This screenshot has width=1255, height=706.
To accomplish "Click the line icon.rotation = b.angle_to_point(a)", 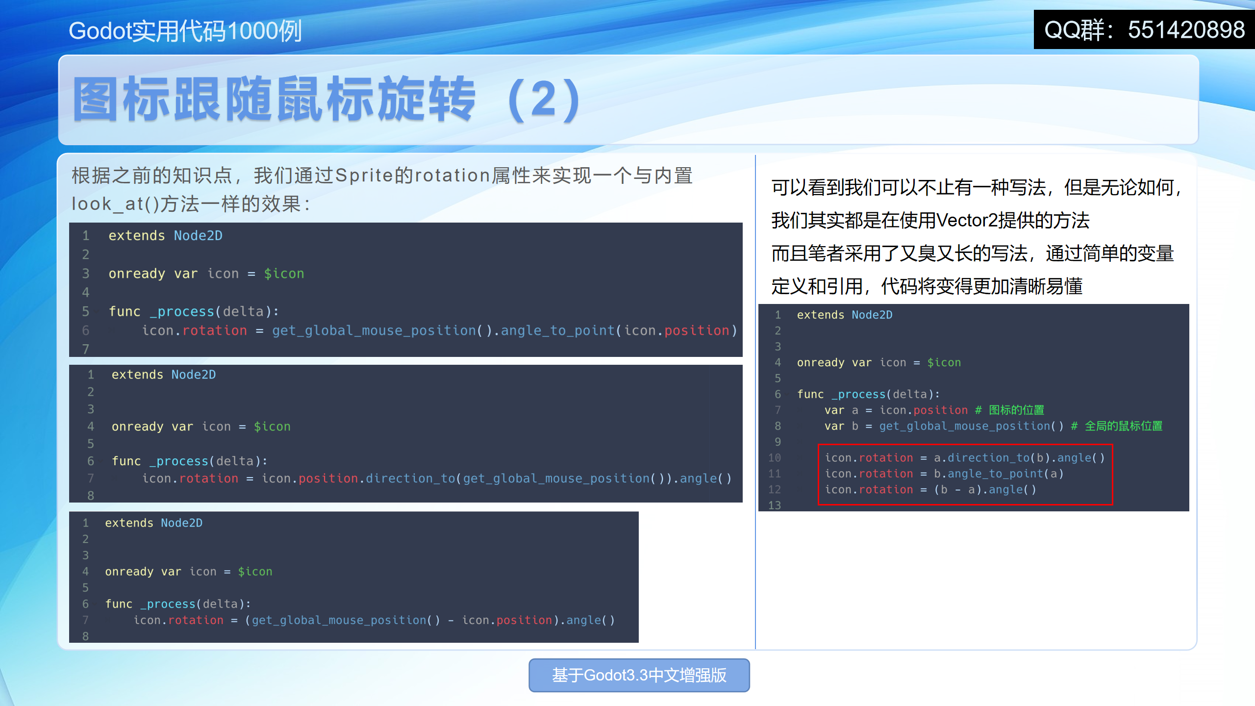I will click(944, 474).
